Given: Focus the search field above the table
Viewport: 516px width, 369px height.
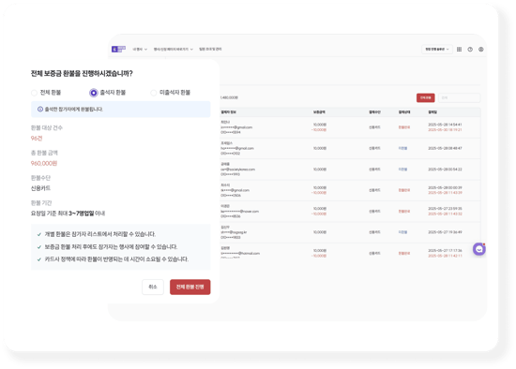Looking at the screenshot, I should 460,98.
